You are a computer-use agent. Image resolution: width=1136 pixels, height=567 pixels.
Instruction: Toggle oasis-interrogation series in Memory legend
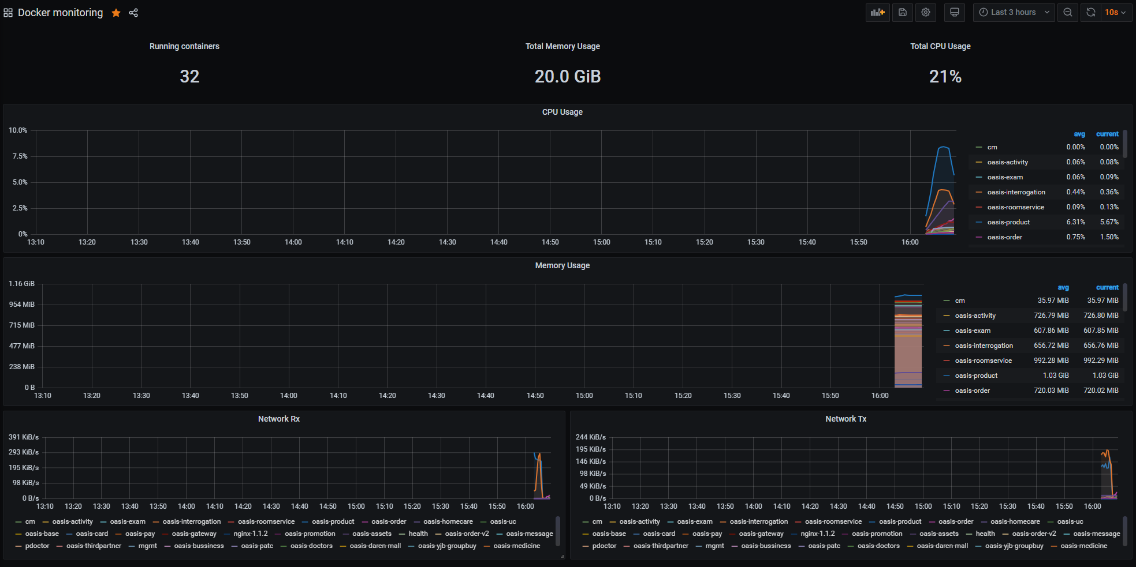coord(984,346)
